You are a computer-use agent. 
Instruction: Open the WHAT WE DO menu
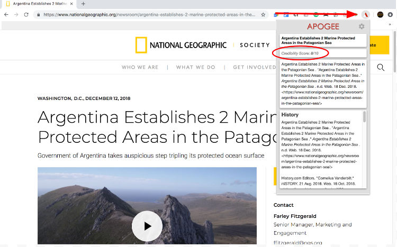pos(196,67)
